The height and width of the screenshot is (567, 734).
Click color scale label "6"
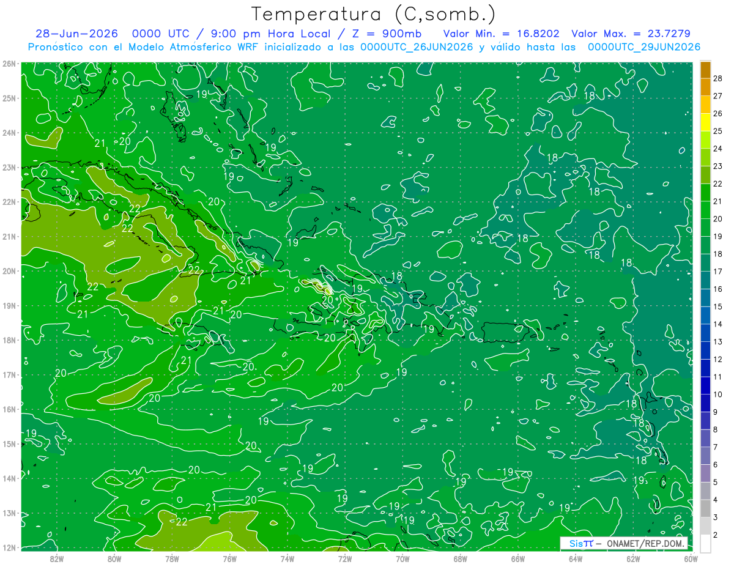coord(716,465)
